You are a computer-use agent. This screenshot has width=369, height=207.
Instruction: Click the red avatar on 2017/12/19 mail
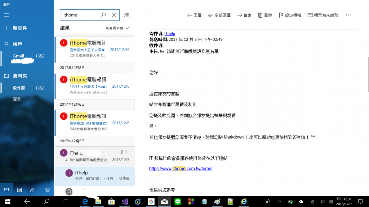[64, 43]
